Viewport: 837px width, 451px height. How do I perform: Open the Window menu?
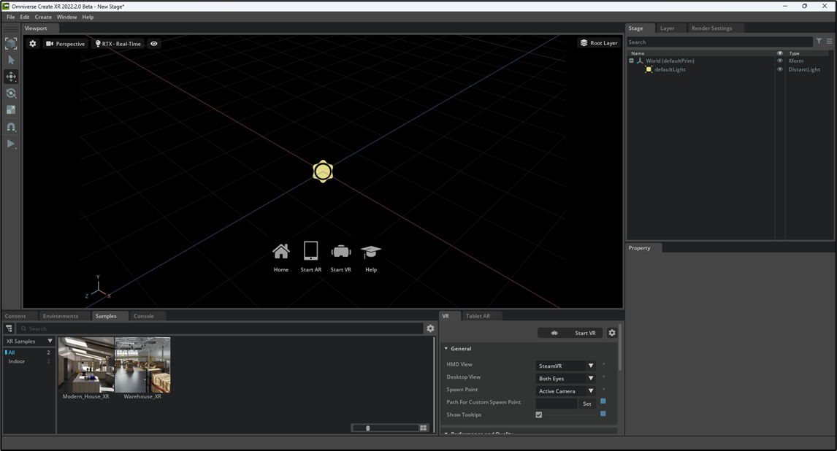click(x=66, y=17)
